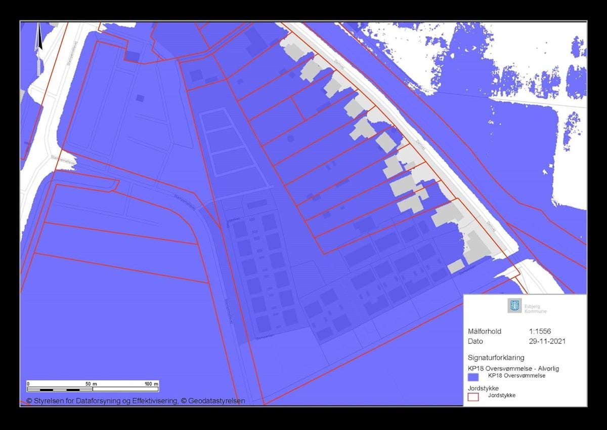Click the Målforhold label
The height and width of the screenshot is (430, 607).
[x=485, y=331]
